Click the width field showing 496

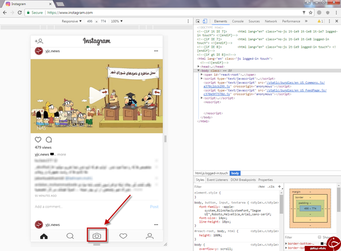click(90, 21)
